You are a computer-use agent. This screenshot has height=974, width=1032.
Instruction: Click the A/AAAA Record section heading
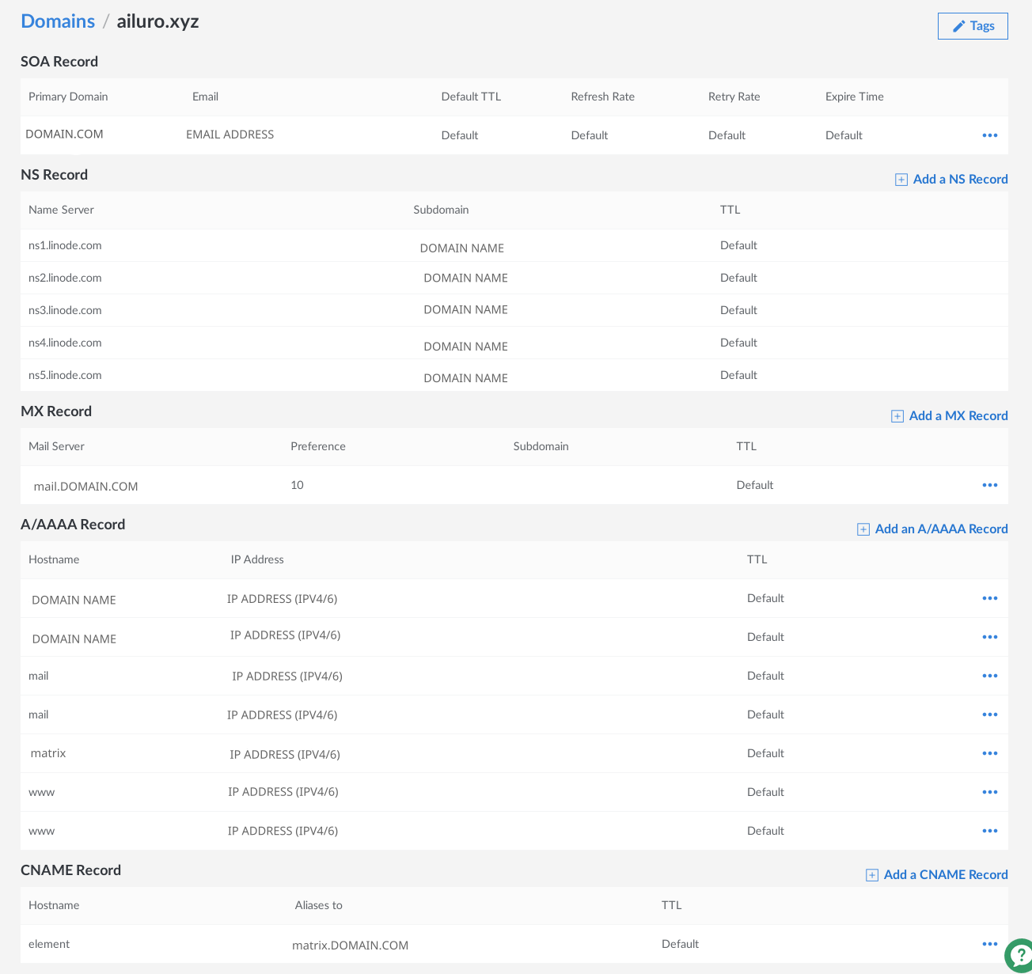pos(73,525)
